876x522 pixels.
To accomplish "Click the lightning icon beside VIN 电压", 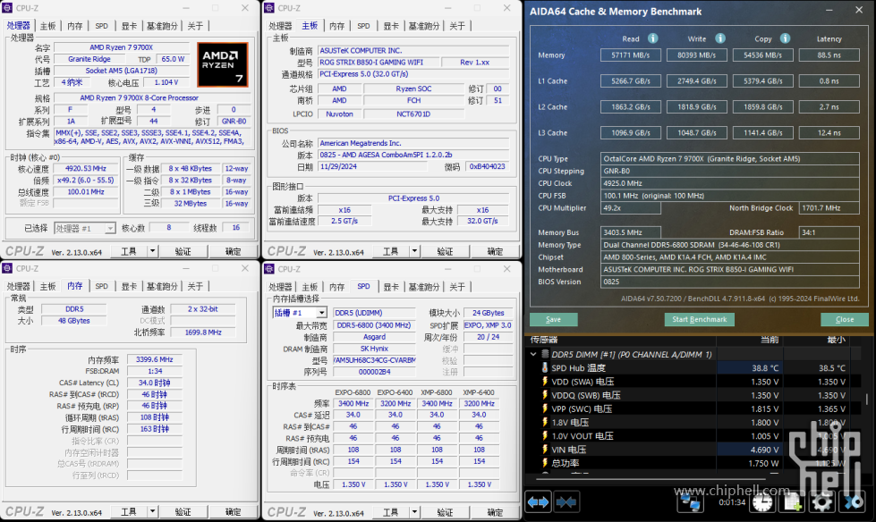I will click(545, 449).
